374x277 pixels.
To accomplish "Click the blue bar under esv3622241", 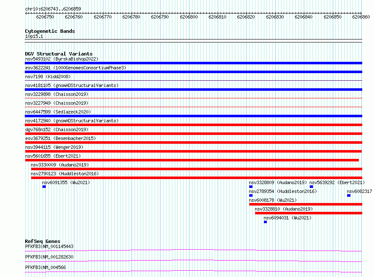I will [193, 72].
